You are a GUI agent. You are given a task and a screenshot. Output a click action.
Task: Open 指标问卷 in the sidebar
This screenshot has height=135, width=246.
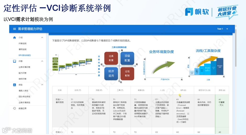pos(23,79)
